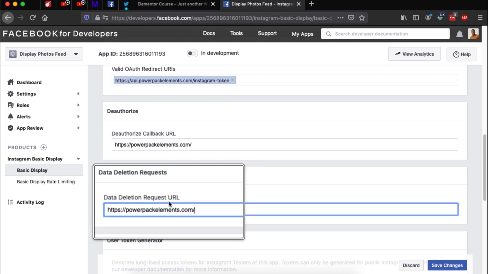Open the Docs menu

pos(209,34)
